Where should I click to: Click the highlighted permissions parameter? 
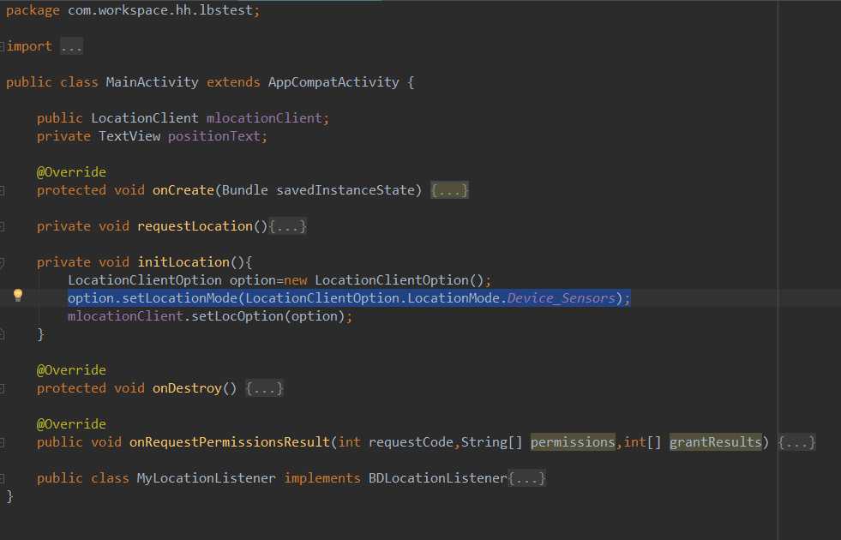click(573, 442)
